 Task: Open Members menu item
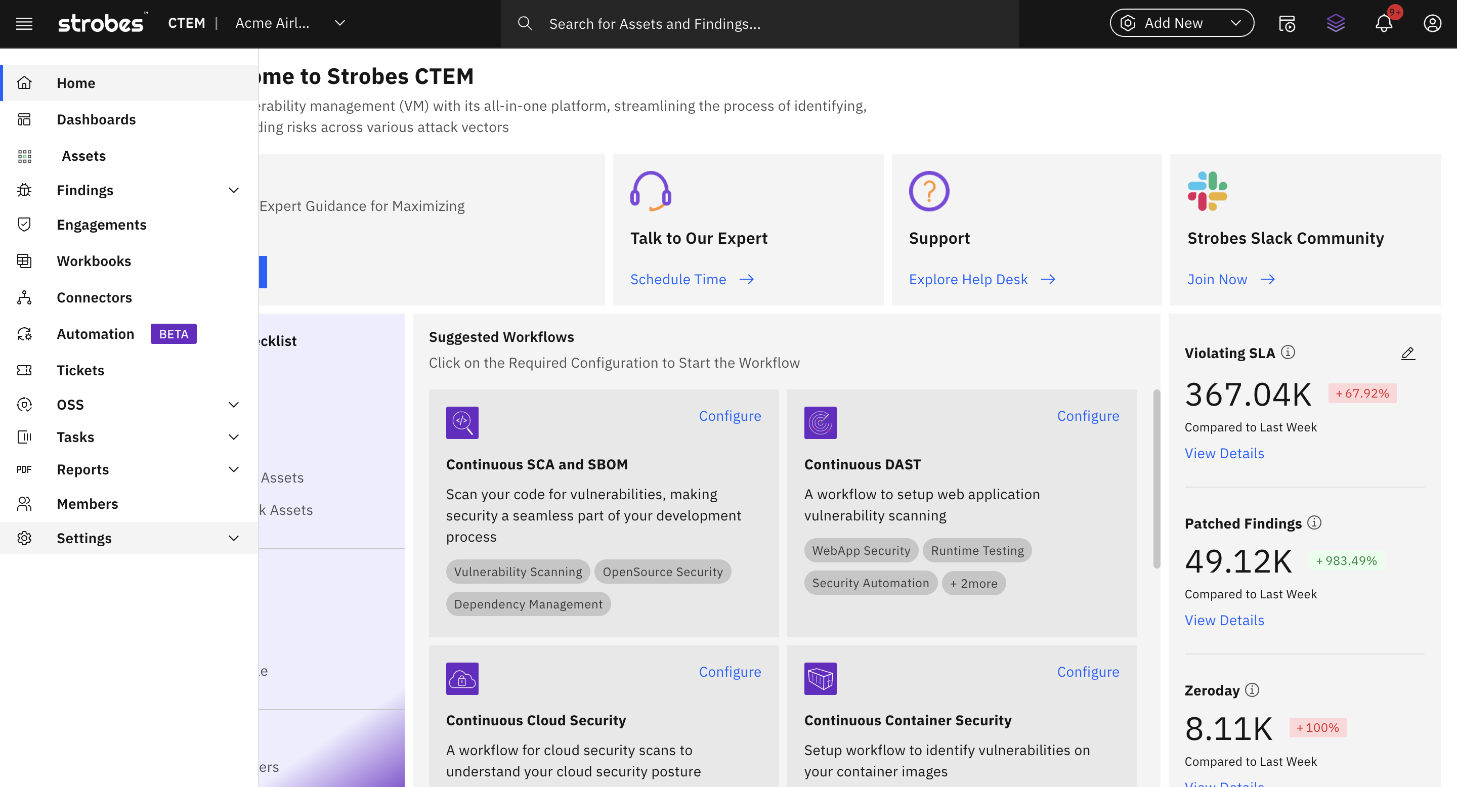pyautogui.click(x=129, y=504)
